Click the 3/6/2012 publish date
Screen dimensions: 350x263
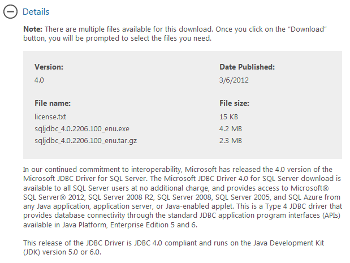coord(234,80)
